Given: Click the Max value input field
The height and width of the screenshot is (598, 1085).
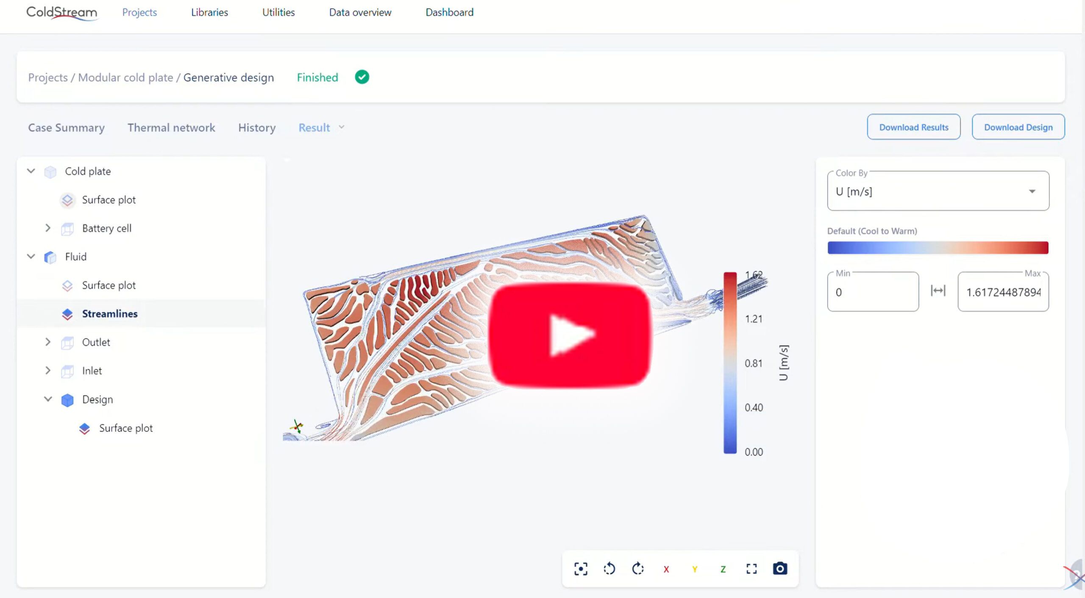Looking at the screenshot, I should pyautogui.click(x=1003, y=292).
